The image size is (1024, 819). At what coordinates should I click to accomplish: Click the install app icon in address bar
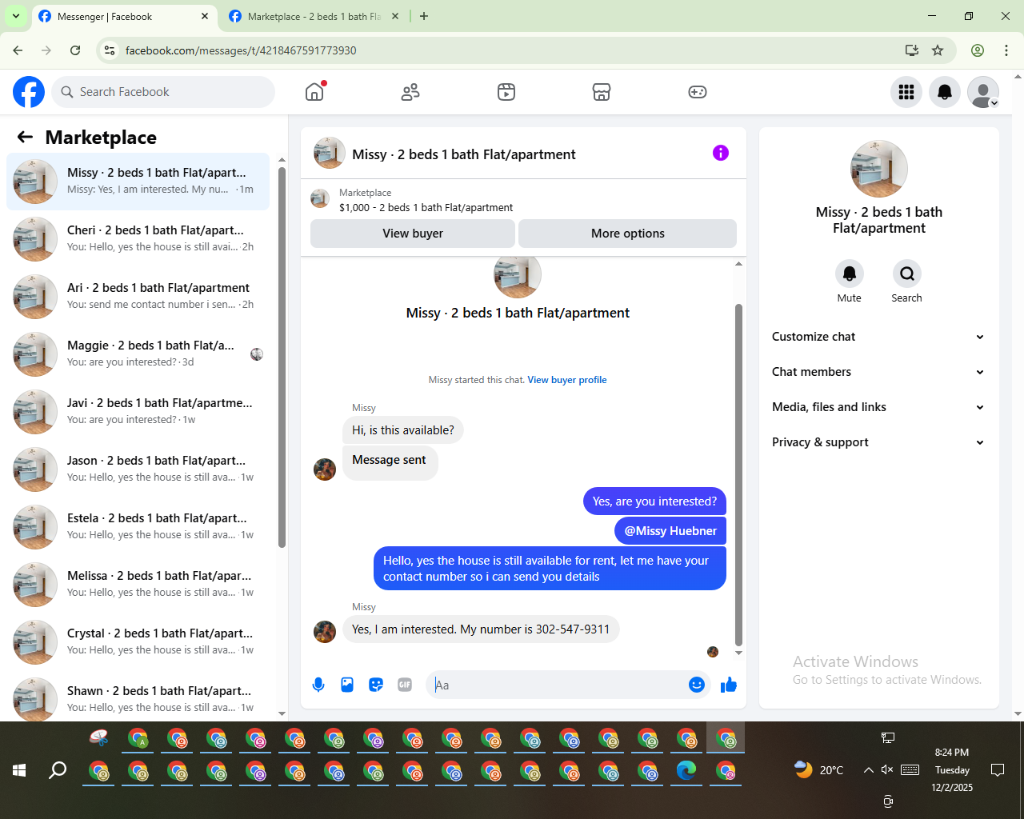(x=911, y=50)
